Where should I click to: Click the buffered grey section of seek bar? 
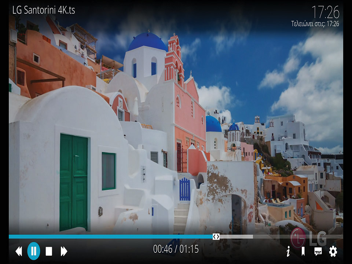[x=236, y=236]
